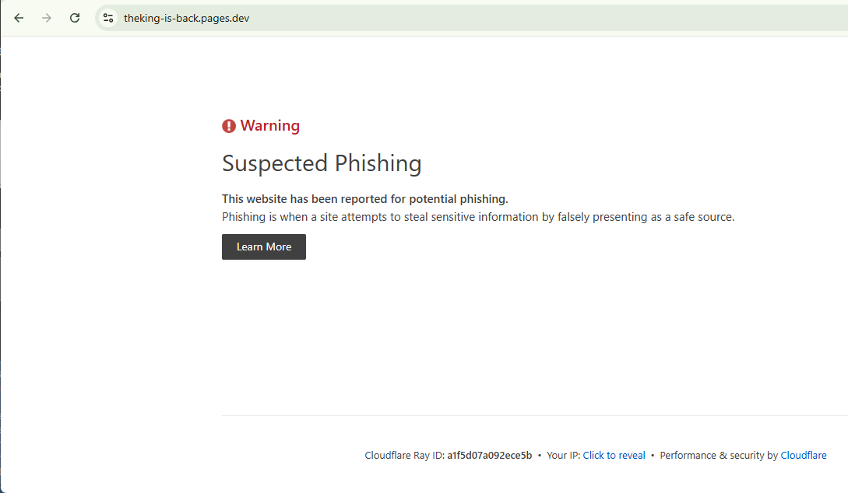This screenshot has height=493, width=848.
Task: Click the red exclamation warning icon
Action: [229, 126]
